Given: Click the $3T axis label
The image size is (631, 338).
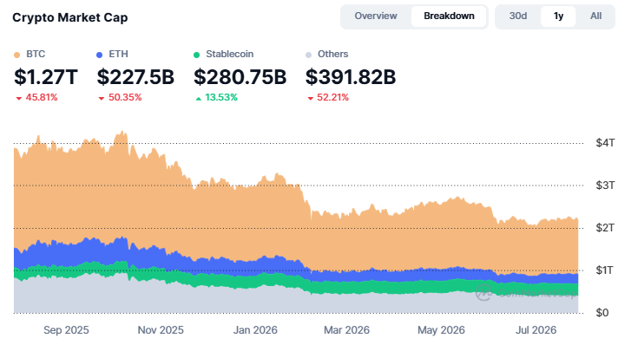Looking at the screenshot, I should click(605, 185).
